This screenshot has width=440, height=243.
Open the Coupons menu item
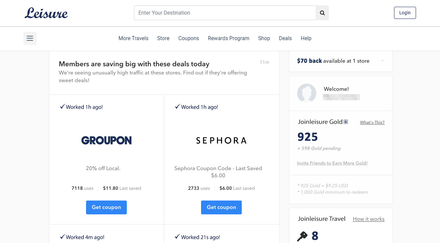pos(188,38)
